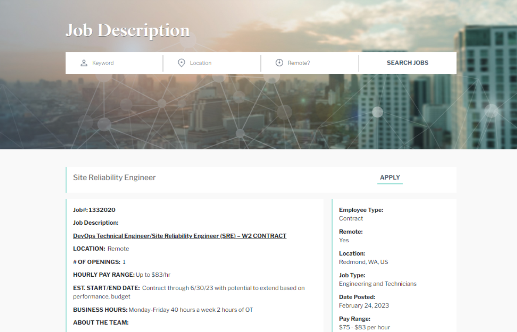Click the Job Description page heading
The height and width of the screenshot is (332, 517).
pos(127,30)
